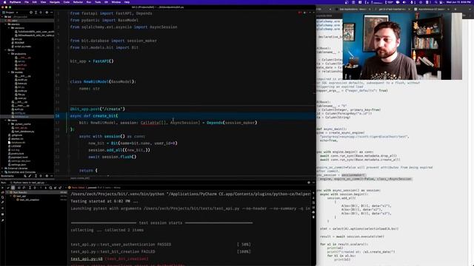Open the Navigate menu
Viewport: 474px width, 266px height.
click(x=54, y=2)
